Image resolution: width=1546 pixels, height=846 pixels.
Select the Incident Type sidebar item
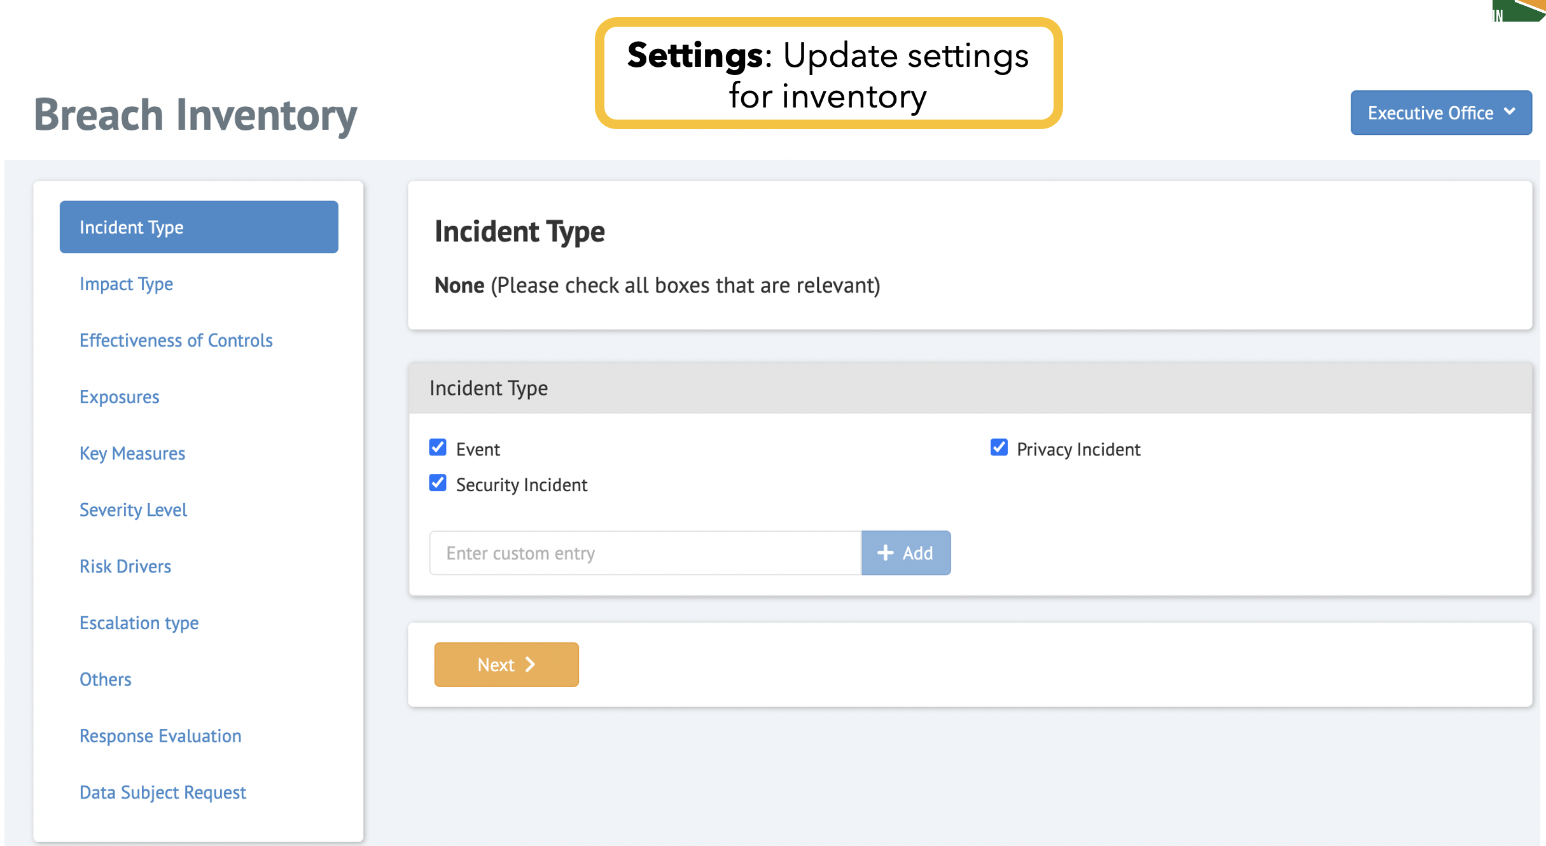point(198,227)
